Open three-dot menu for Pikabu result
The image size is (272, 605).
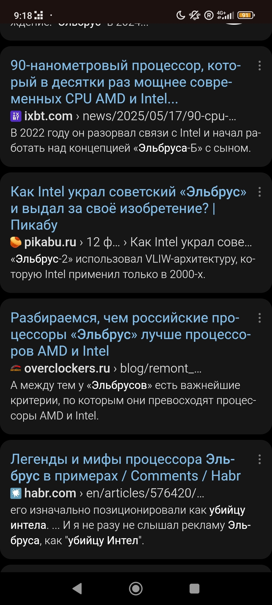click(259, 192)
